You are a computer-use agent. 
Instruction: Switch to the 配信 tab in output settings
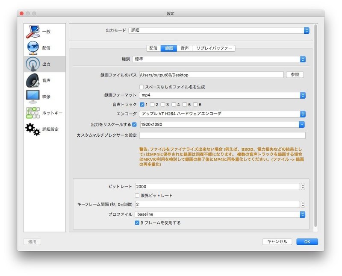click(x=153, y=48)
